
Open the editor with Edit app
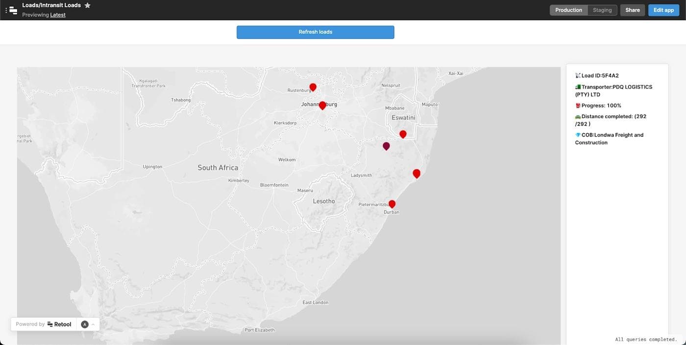coord(663,10)
